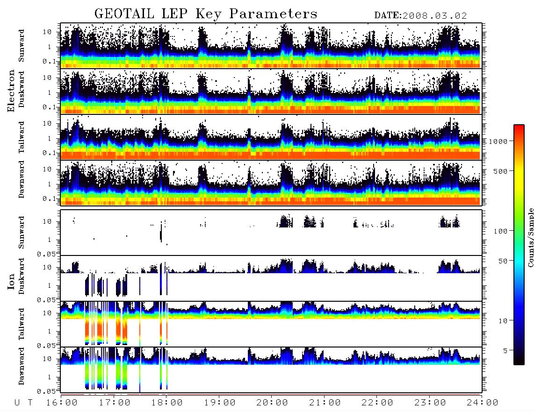Click the "50" colorbar tick label
Screen dimensions: 534x411
click(x=503, y=261)
